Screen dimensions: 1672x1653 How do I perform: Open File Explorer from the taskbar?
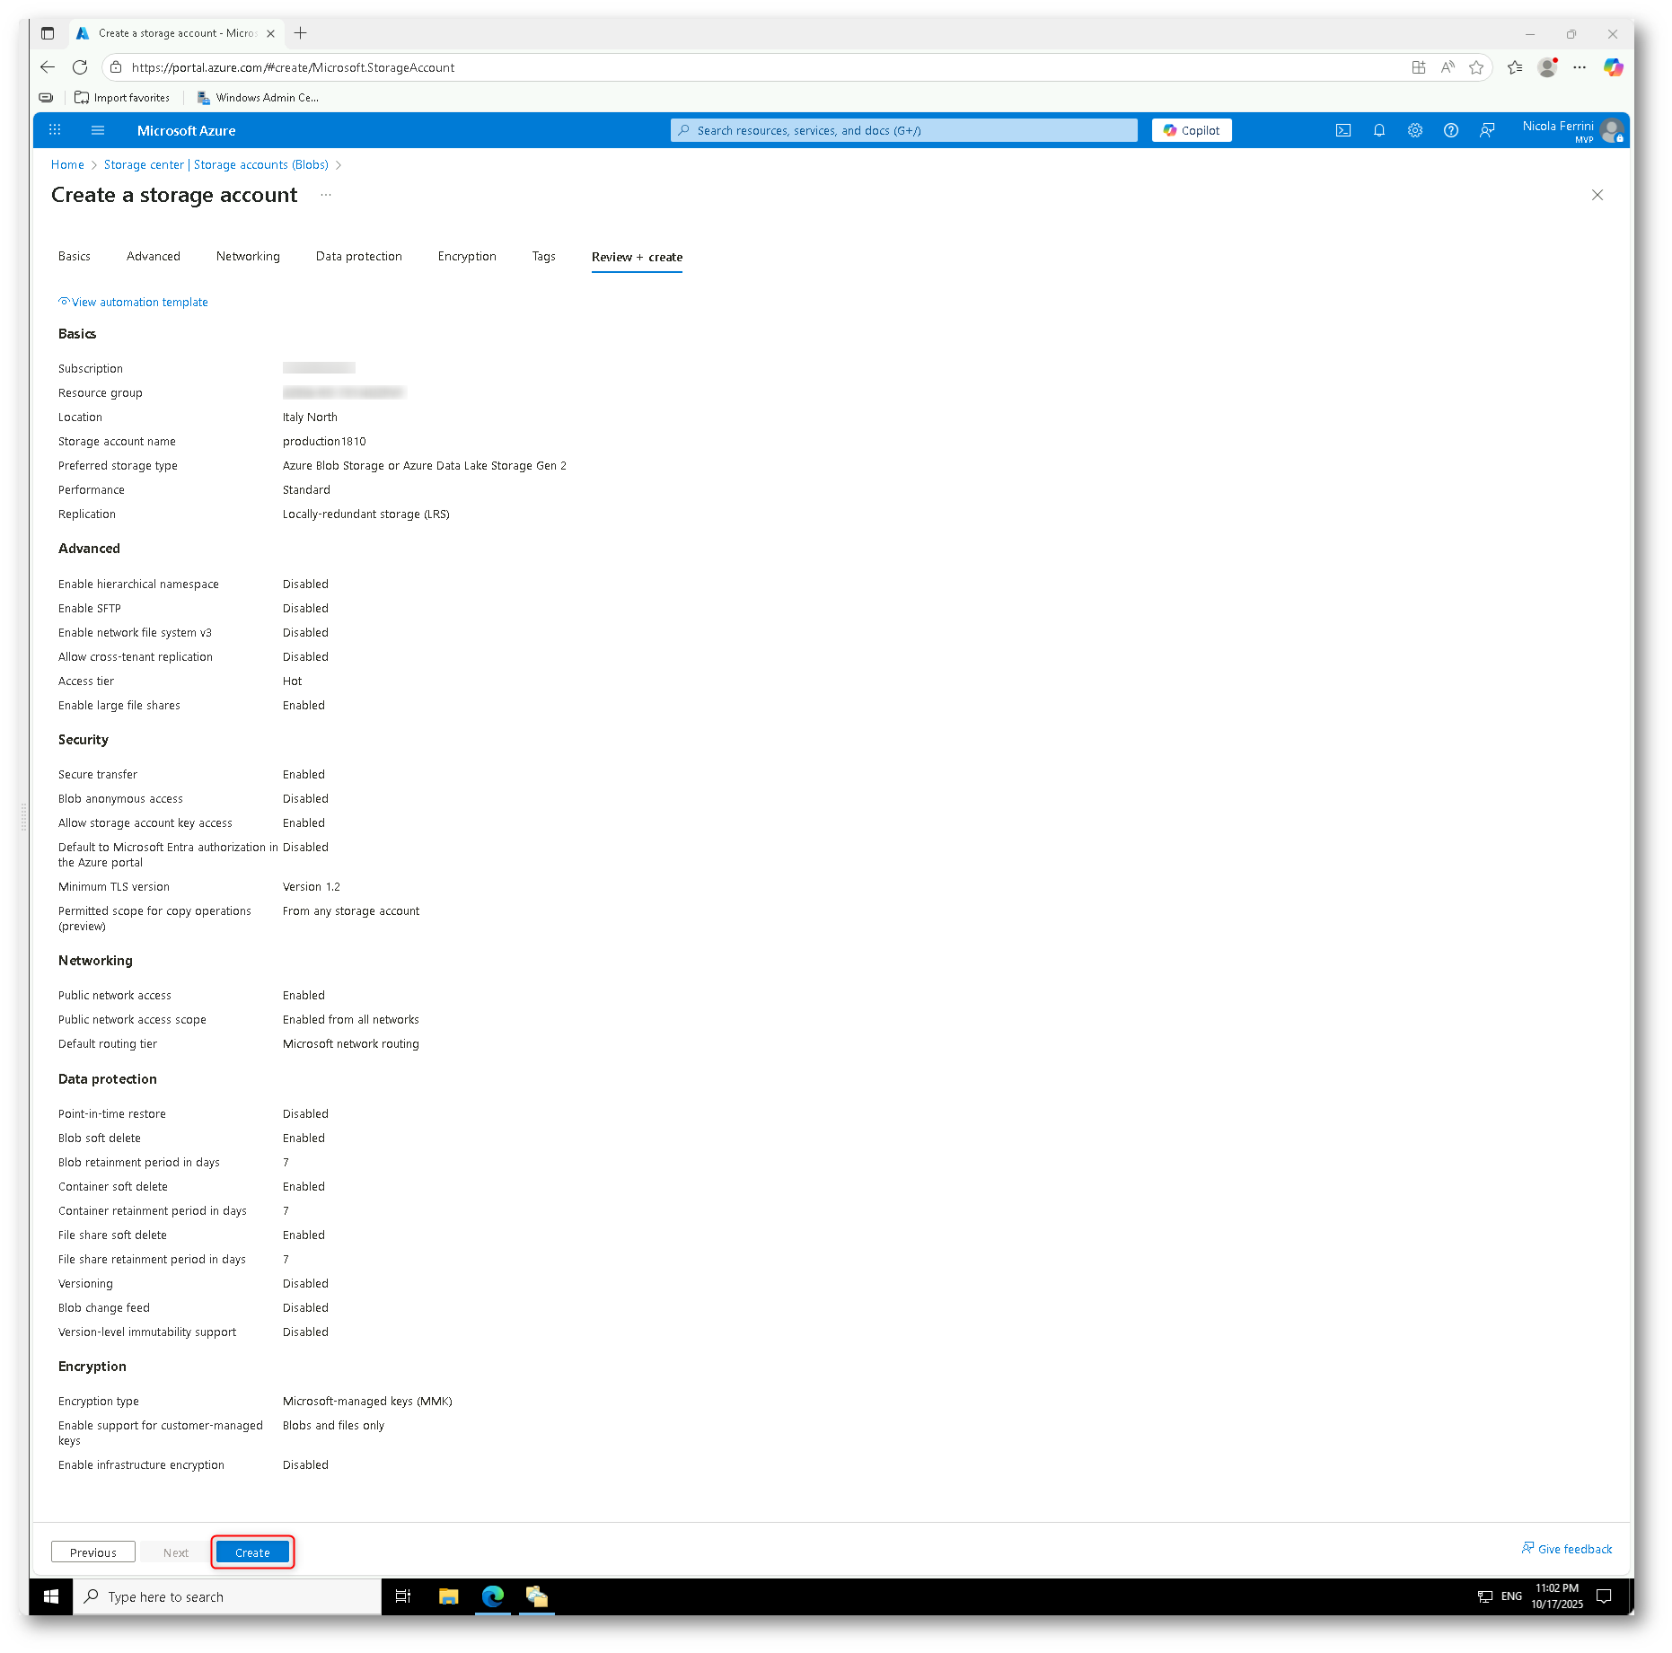(448, 1597)
